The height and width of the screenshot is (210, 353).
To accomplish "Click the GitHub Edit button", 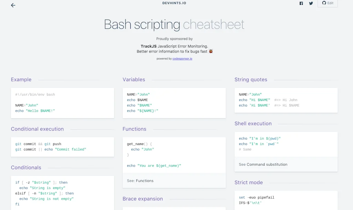I will [x=327, y=3].
